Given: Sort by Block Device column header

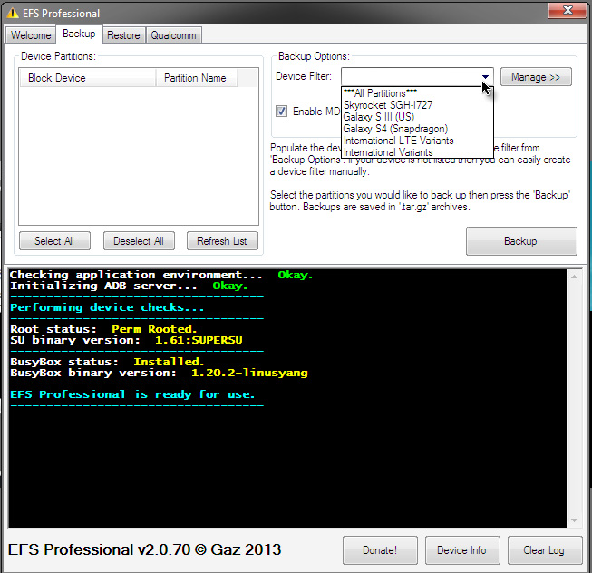Looking at the screenshot, I should click(86, 78).
